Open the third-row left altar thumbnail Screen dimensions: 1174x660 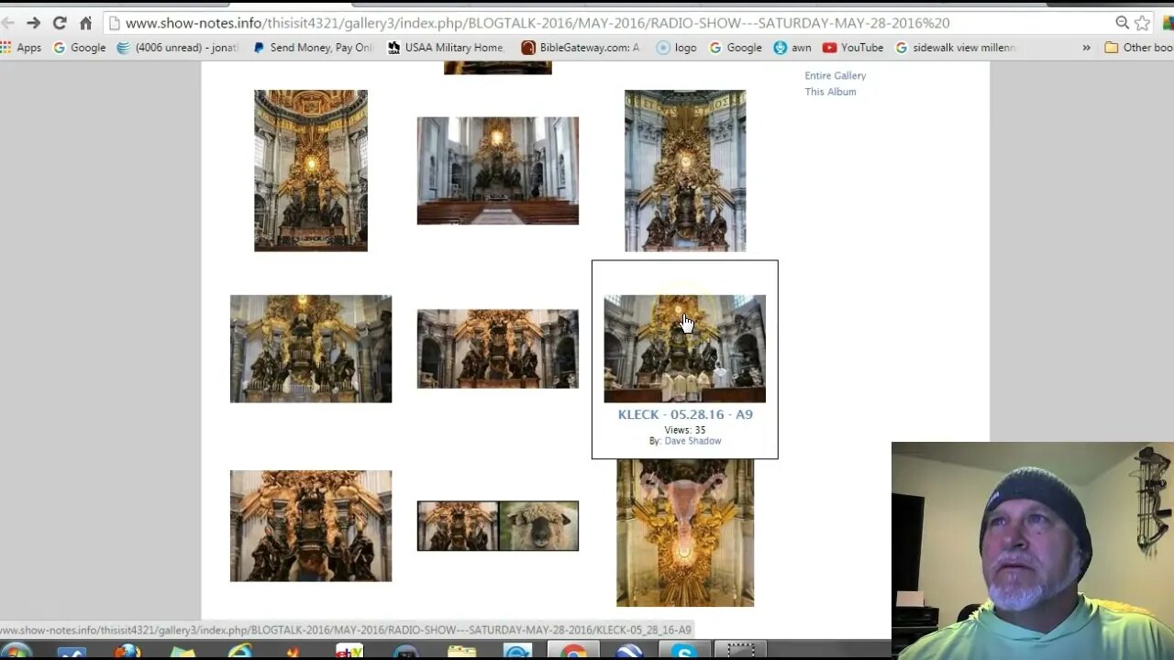[311, 348]
